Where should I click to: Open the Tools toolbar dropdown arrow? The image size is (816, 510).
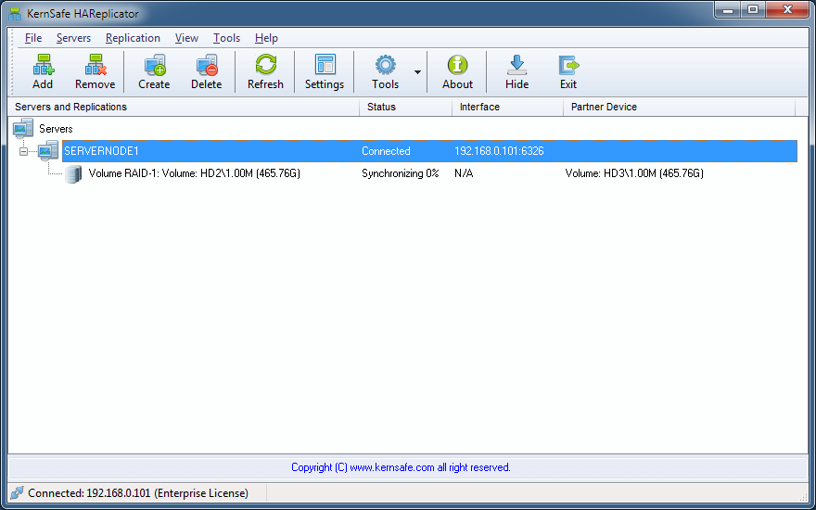(x=417, y=72)
